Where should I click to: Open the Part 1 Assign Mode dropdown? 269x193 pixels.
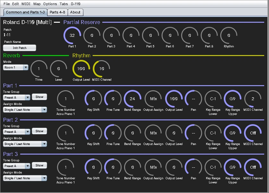25,109
